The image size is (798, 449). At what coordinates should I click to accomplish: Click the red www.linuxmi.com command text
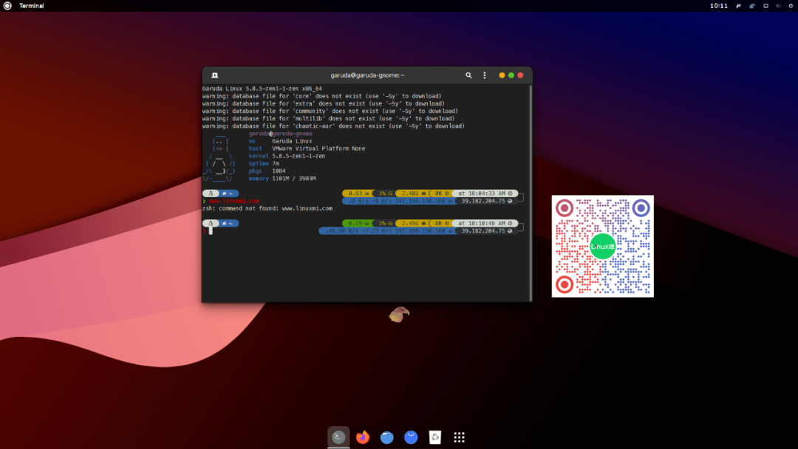click(x=234, y=201)
